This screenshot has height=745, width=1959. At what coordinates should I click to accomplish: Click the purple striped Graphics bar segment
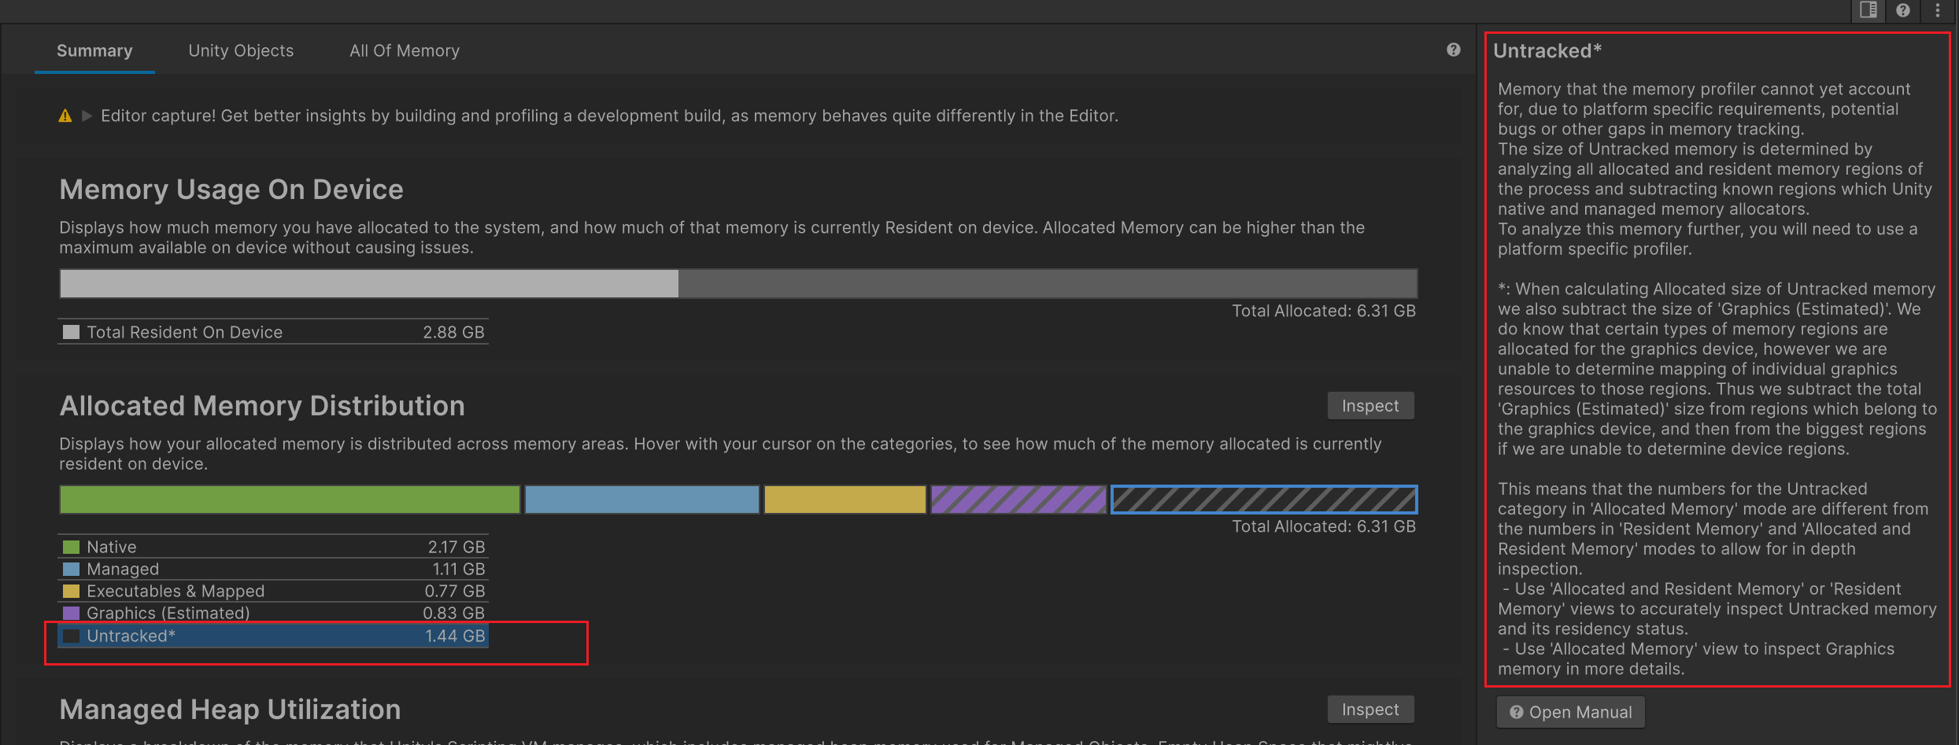tap(1018, 500)
